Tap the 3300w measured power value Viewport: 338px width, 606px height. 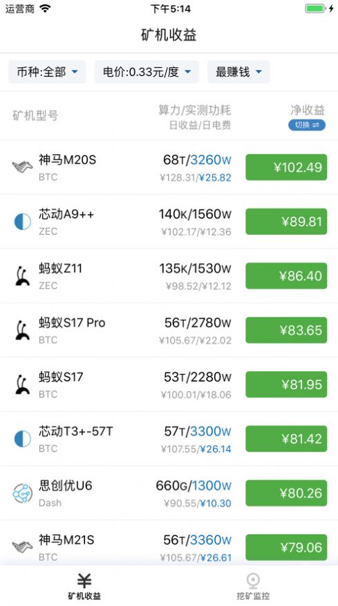coord(211,431)
